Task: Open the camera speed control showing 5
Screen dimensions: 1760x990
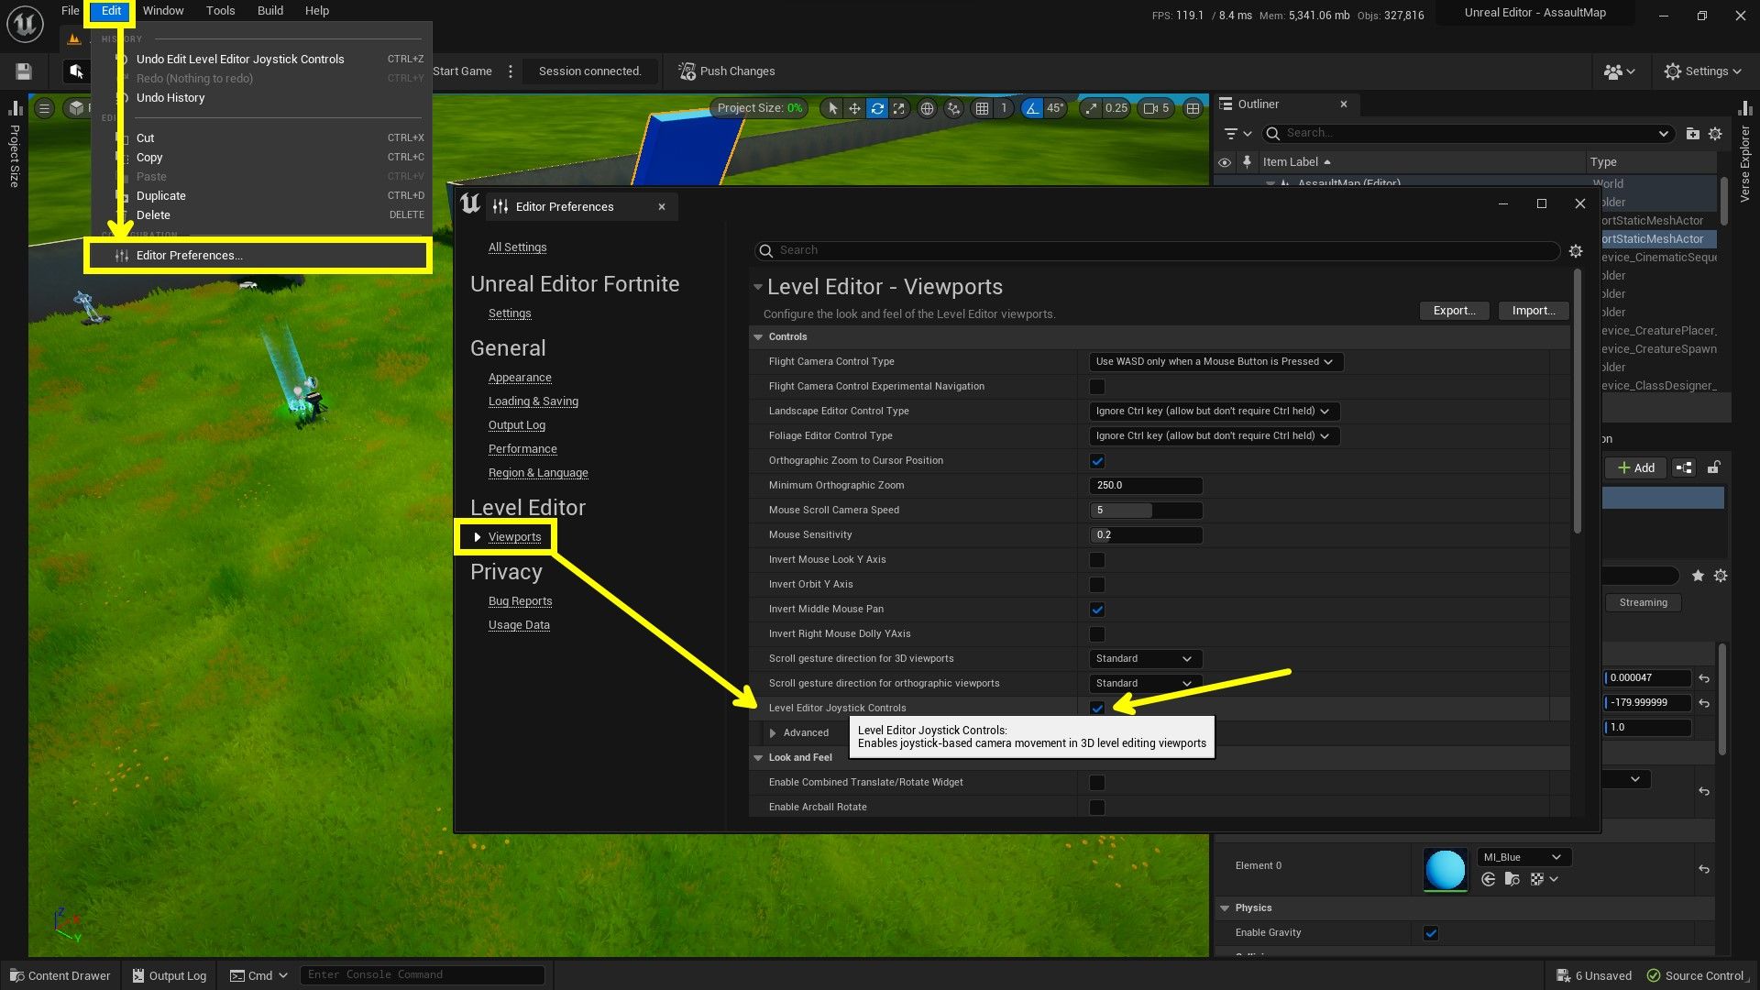Action: click(1155, 108)
